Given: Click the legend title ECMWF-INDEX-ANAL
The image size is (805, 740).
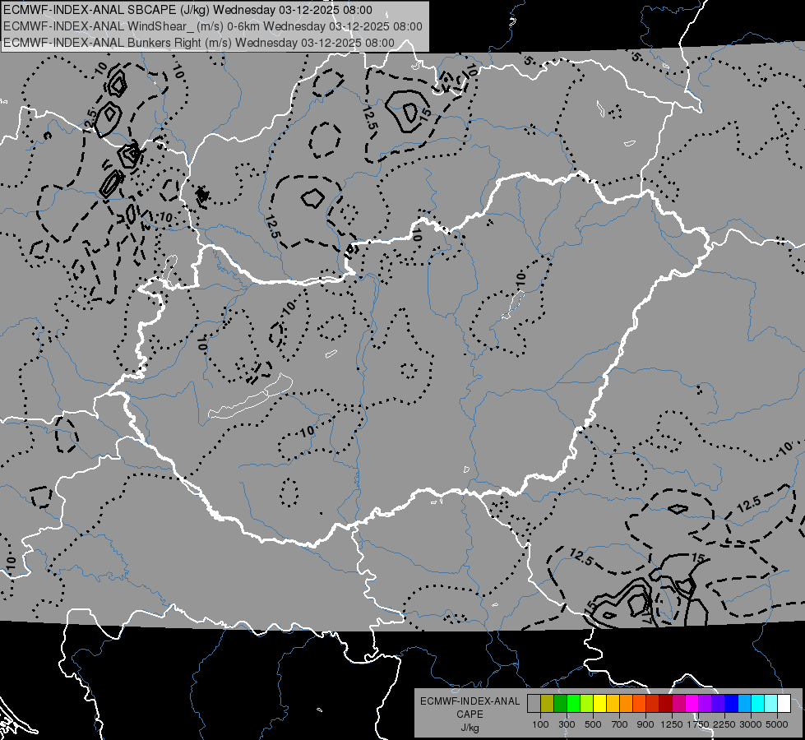Looking at the screenshot, I should tap(470, 701).
